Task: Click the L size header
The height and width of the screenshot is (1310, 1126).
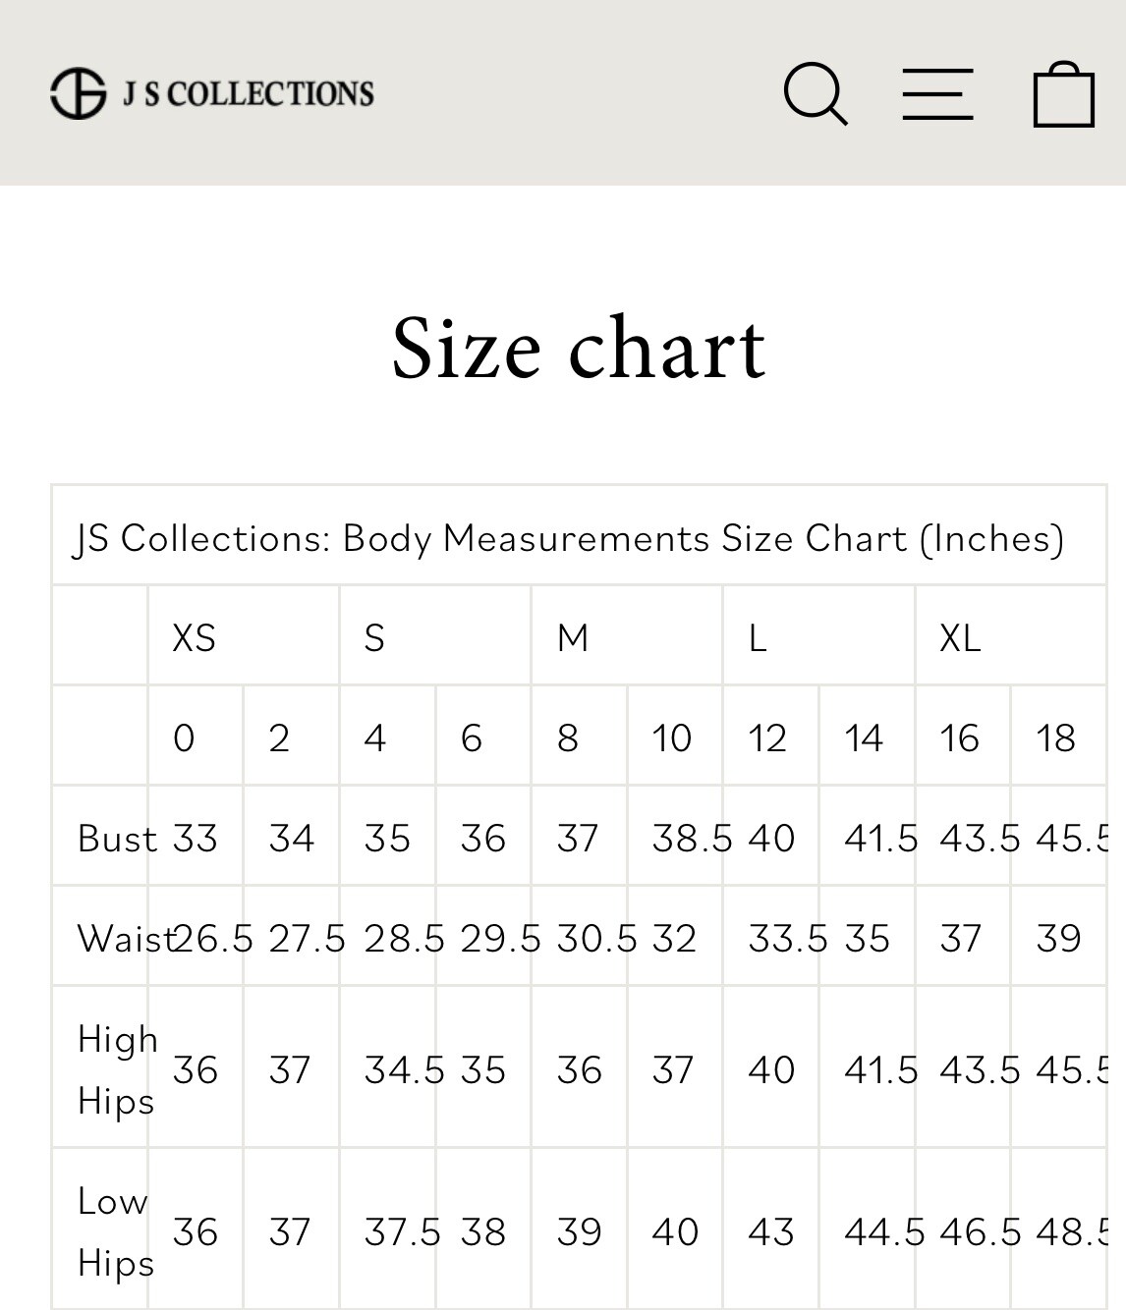Action: (757, 638)
